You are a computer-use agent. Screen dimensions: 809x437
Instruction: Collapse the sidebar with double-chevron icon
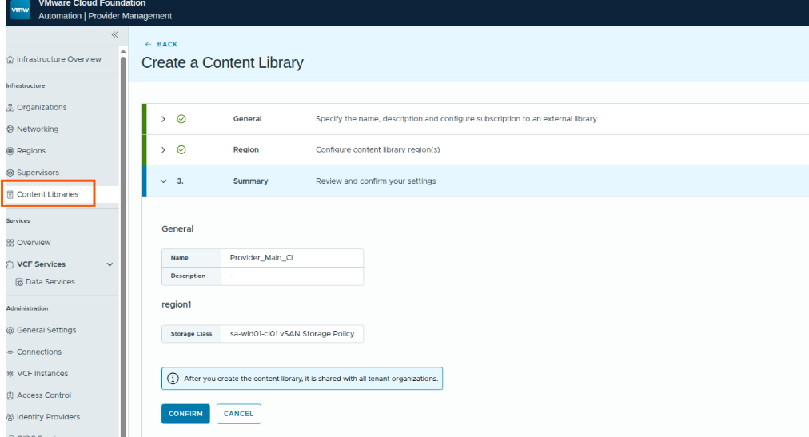tap(114, 34)
